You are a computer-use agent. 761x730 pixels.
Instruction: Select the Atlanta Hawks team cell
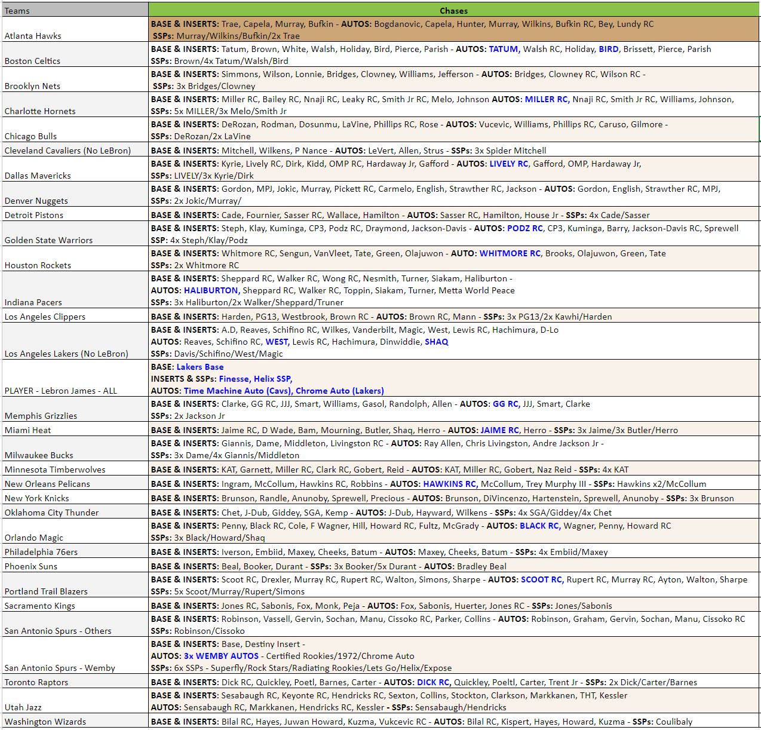pos(75,29)
